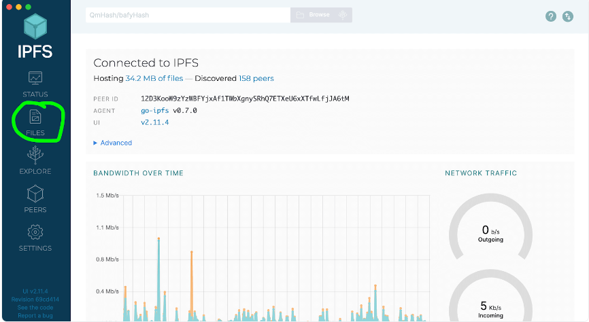This screenshot has height=322, width=589.
Task: Open the v2.11.4 UI version link
Action: pos(155,122)
